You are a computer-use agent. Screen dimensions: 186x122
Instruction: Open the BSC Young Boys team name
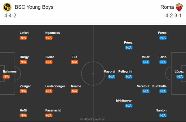tap(34, 7)
